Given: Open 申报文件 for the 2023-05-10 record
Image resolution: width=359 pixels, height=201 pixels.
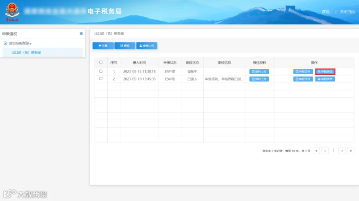Looking at the screenshot, I should 303,79.
